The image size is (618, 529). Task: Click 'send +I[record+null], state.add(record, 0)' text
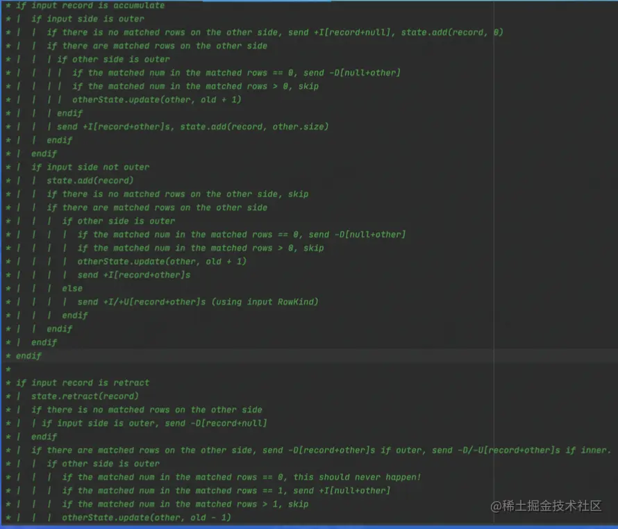[x=396, y=33]
